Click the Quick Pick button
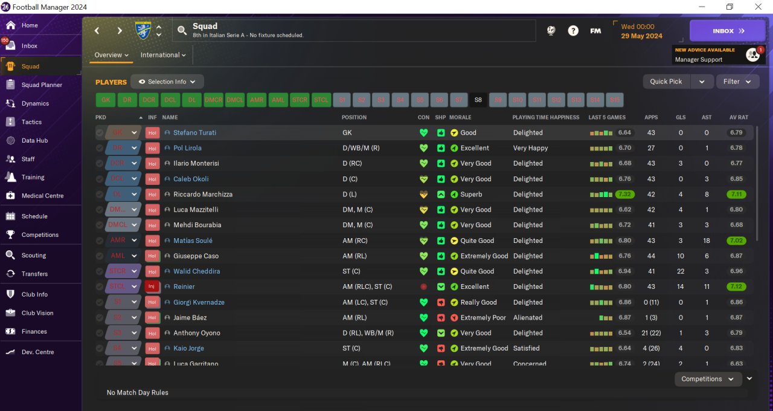The image size is (773, 411). pos(666,82)
